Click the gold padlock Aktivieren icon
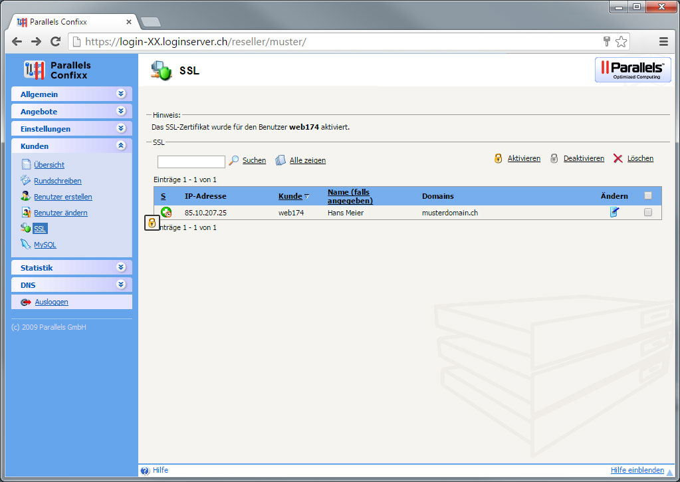680x482 pixels. pyautogui.click(x=499, y=158)
